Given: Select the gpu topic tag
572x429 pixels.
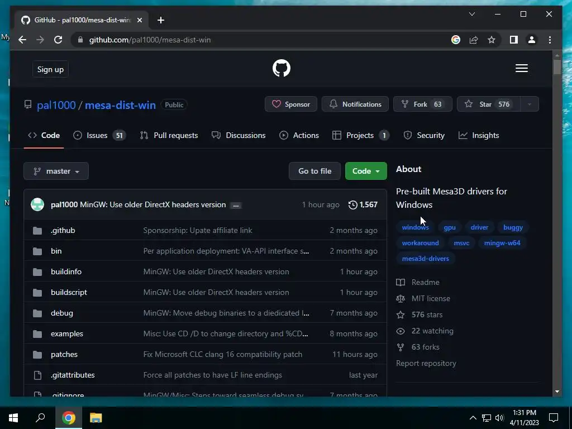Looking at the screenshot, I should click(450, 227).
